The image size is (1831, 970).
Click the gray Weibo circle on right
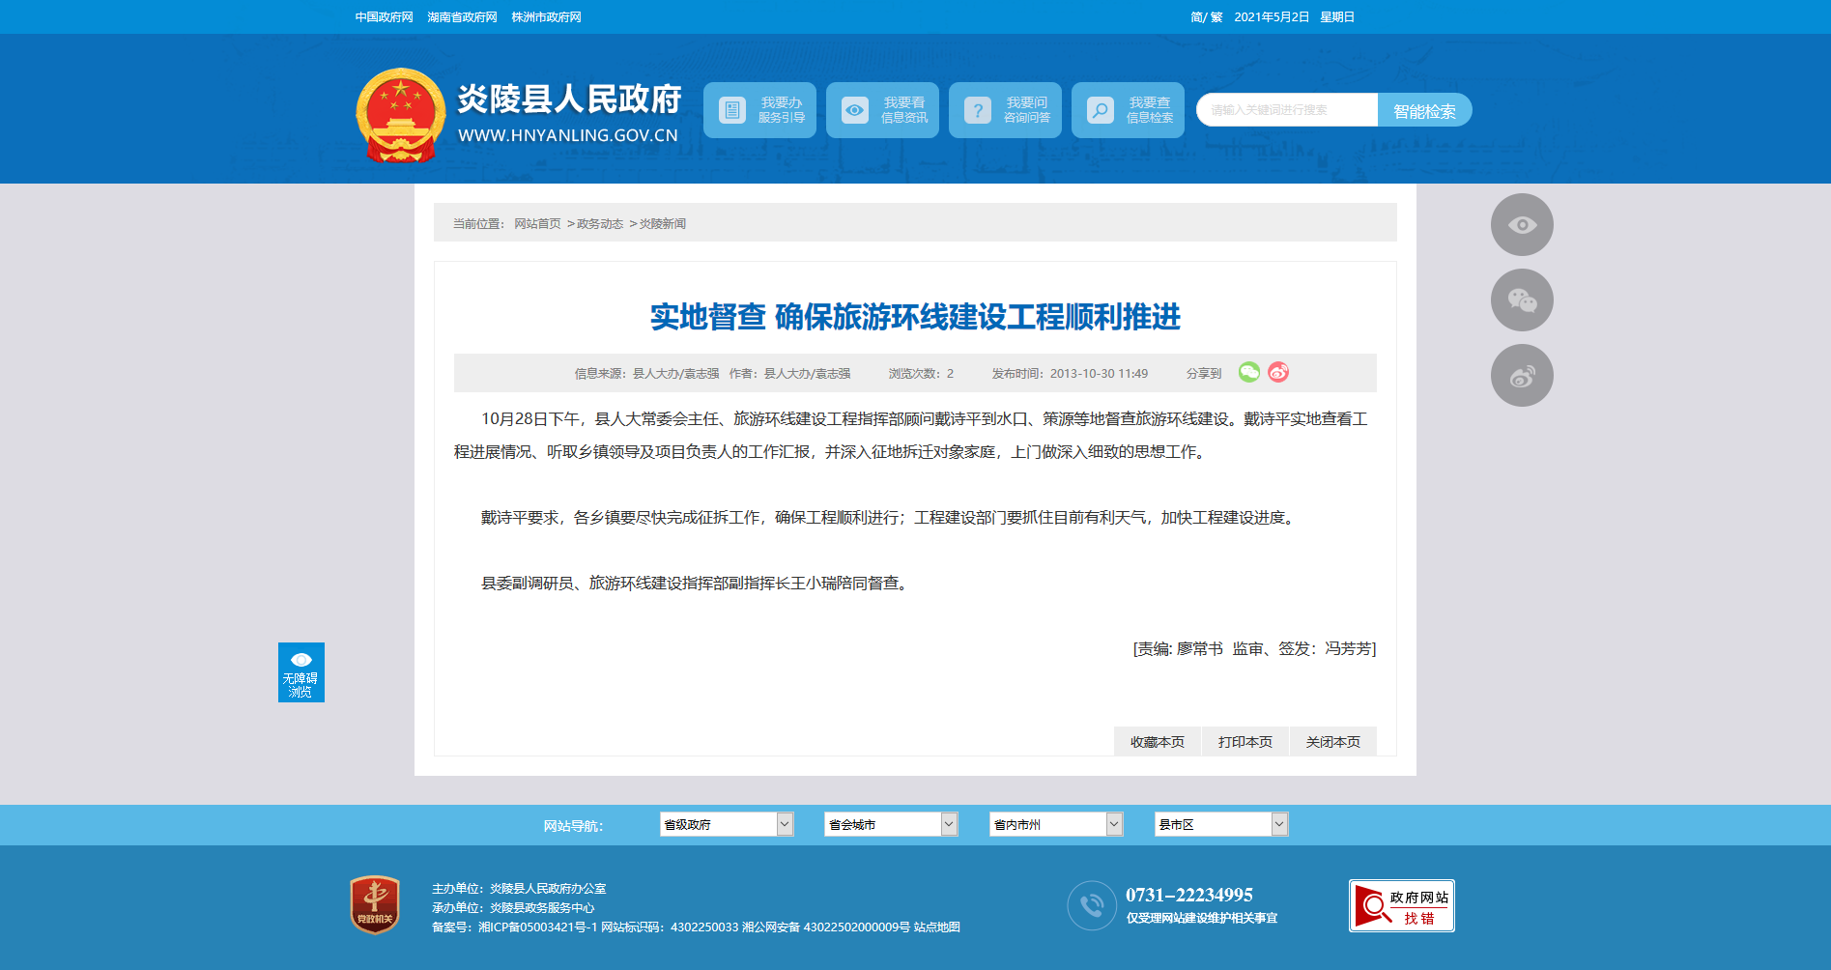[1521, 376]
